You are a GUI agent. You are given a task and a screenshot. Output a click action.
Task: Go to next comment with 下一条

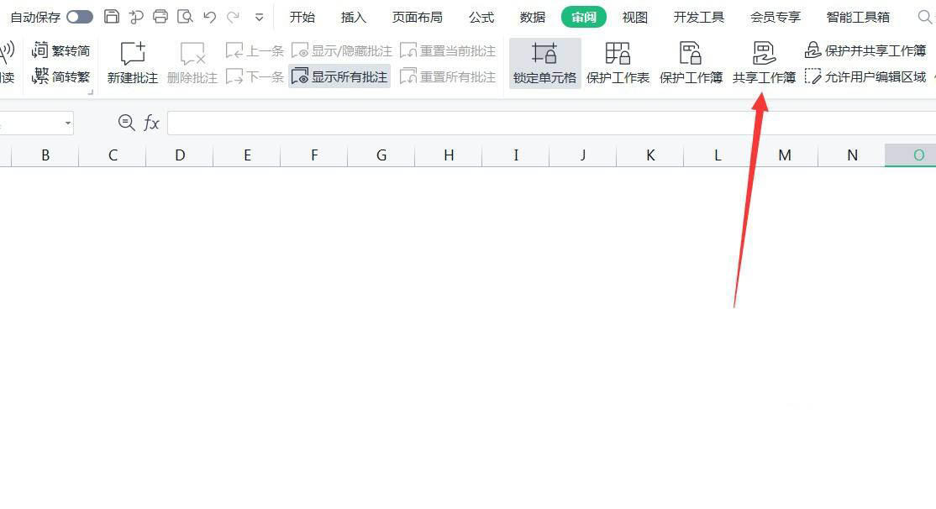click(x=255, y=76)
